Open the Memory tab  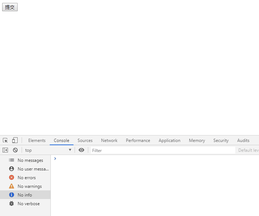pos(197,141)
